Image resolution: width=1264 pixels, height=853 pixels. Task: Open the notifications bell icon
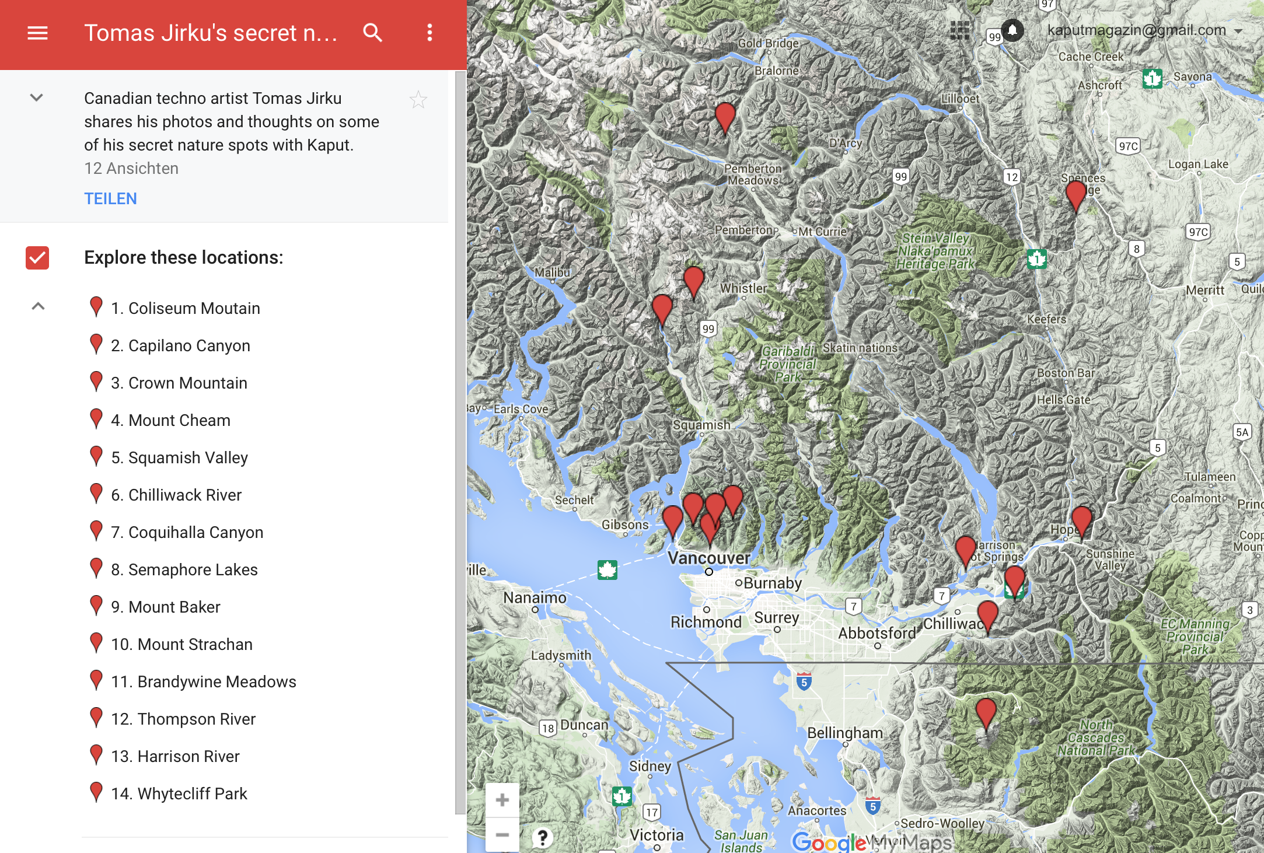[x=1012, y=30]
